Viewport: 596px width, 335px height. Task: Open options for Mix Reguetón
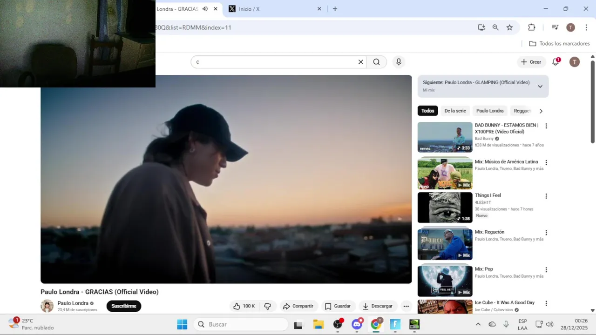coord(546,233)
